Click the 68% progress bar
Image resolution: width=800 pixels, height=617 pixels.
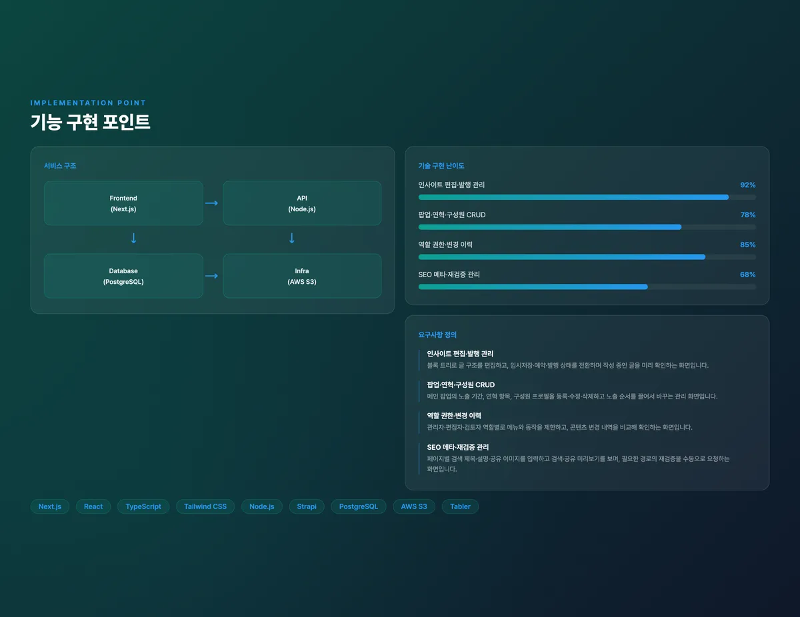tap(587, 287)
